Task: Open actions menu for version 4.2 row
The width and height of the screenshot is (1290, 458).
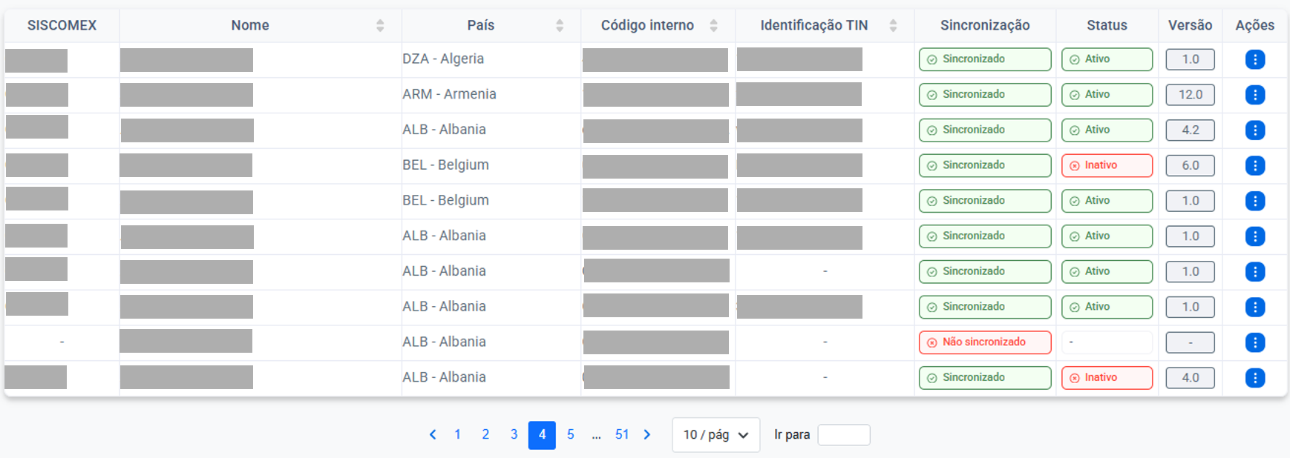Action: (1254, 130)
